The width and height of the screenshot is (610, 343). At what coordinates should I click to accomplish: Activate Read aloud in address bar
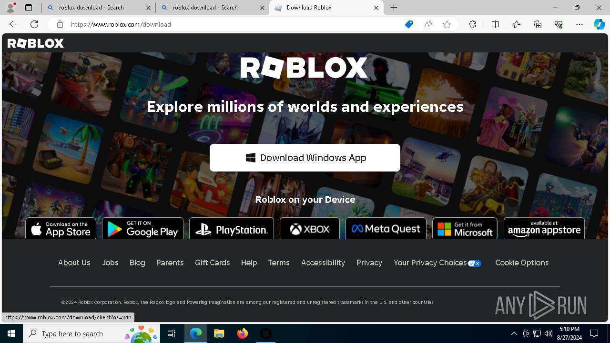(x=428, y=24)
